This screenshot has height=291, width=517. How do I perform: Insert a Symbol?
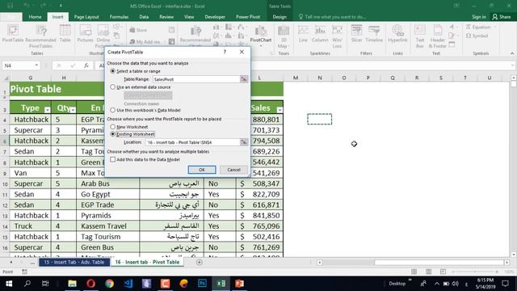[477, 36]
